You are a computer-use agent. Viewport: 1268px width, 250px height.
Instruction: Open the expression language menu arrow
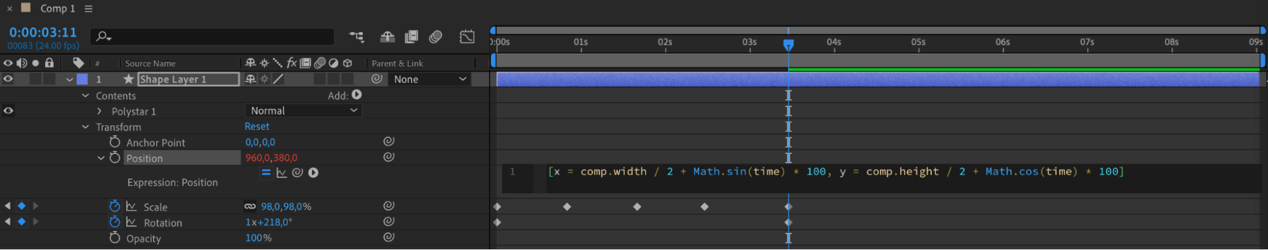[x=313, y=173]
